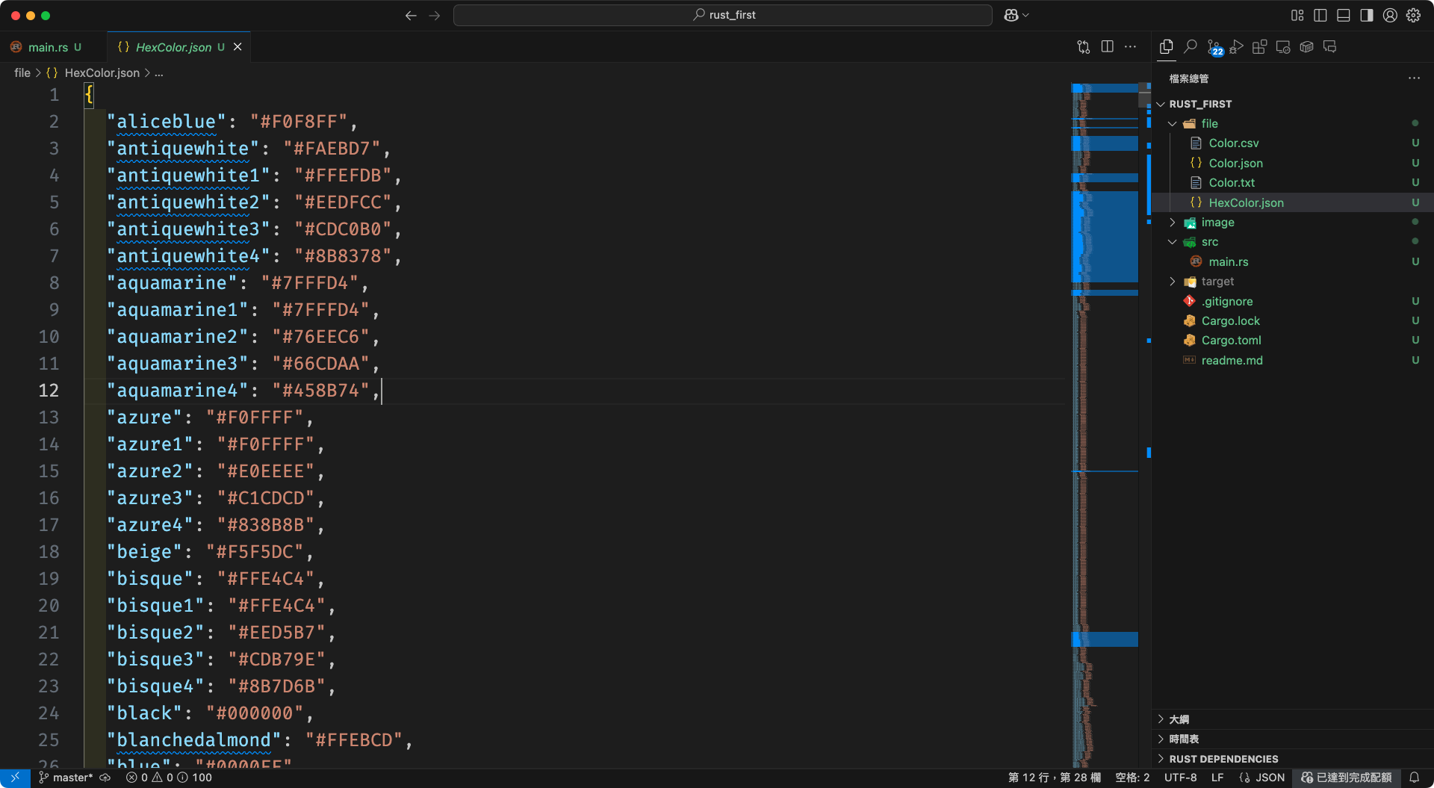Viewport: 1434px width, 788px height.
Task: Collapse the RUST_FIRST root folder
Action: 1161,105
